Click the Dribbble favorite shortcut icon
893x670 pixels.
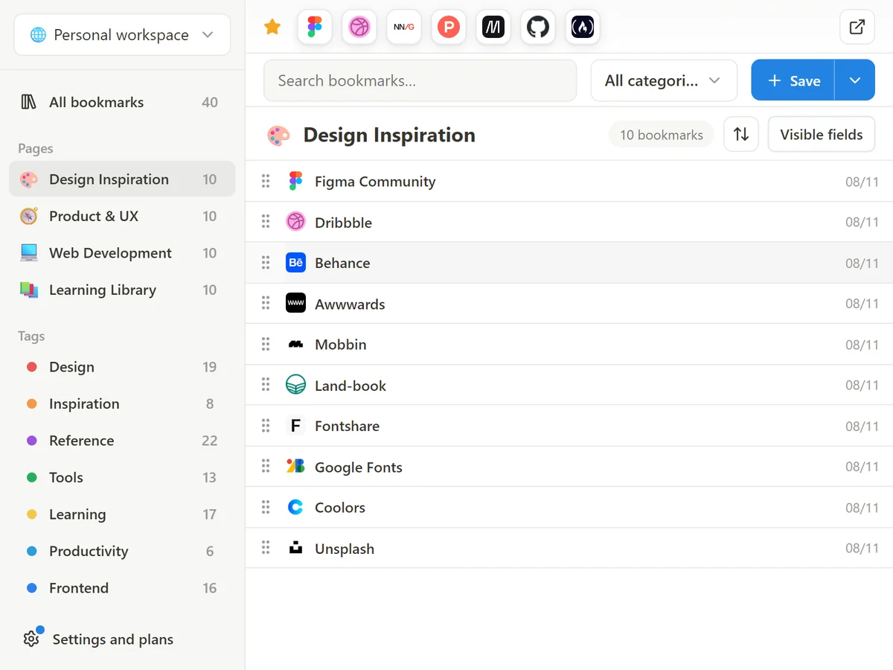pyautogui.click(x=359, y=28)
